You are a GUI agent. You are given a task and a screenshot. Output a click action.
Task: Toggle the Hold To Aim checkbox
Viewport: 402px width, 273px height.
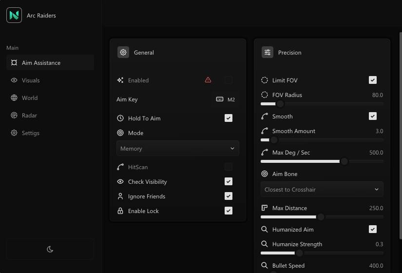tap(229, 118)
